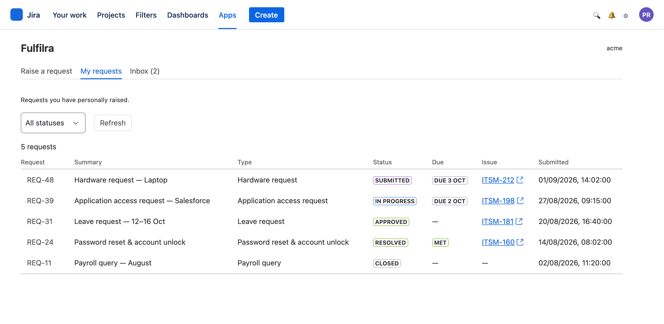The image size is (664, 324).
Task: Click the Payroll query — August summary
Action: pos(113,263)
